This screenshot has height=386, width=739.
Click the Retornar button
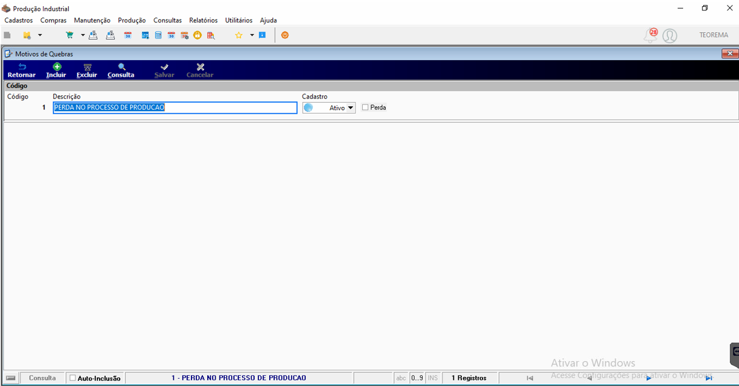(22, 71)
